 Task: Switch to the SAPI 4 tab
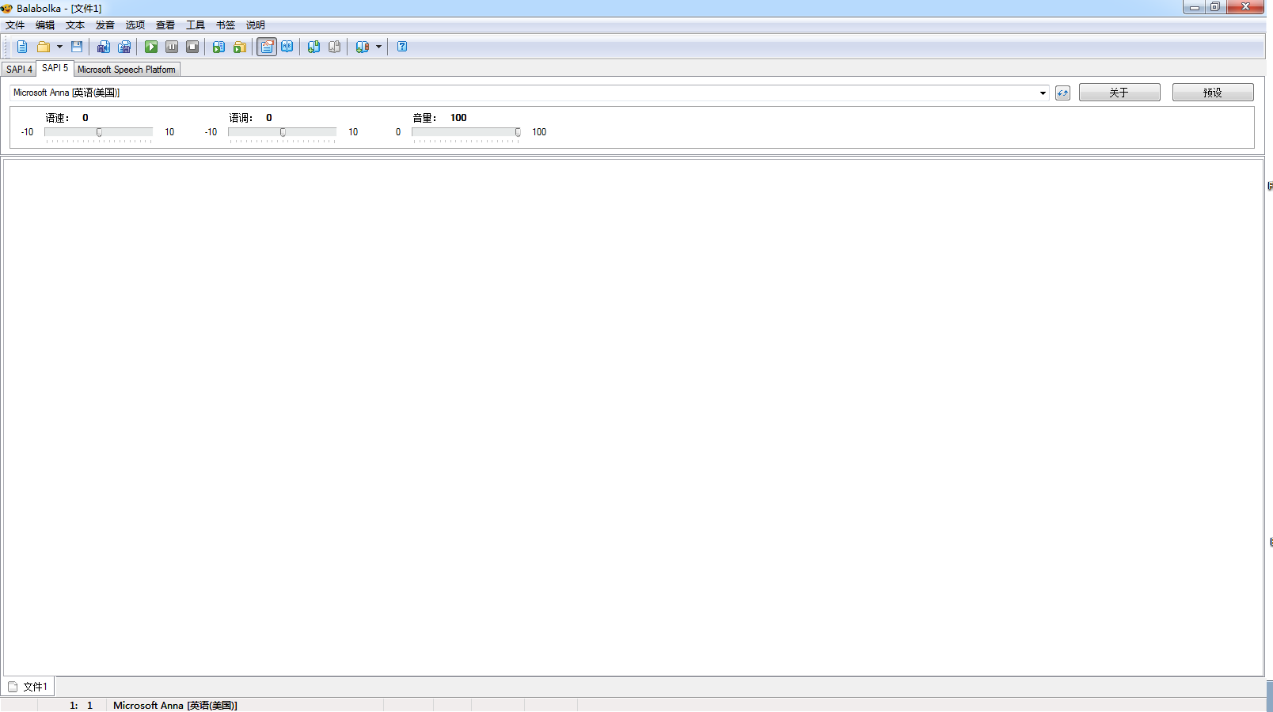(x=19, y=70)
